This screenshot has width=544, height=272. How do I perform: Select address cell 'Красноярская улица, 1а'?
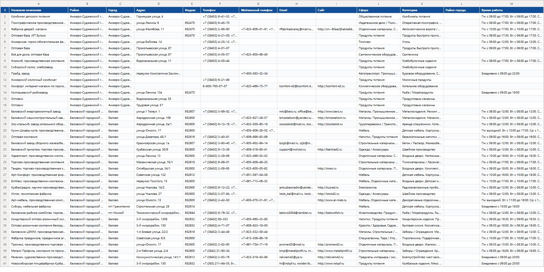(159, 143)
